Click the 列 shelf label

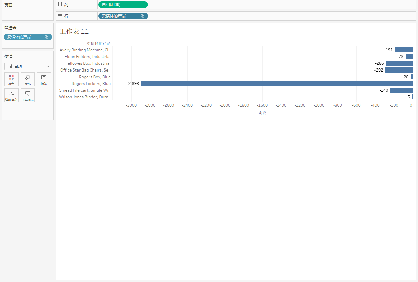66,5
